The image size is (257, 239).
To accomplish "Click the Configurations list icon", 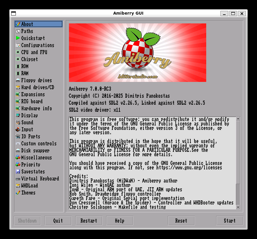I will (x=18, y=45).
